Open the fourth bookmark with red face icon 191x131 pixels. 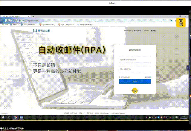[x=48, y=25]
